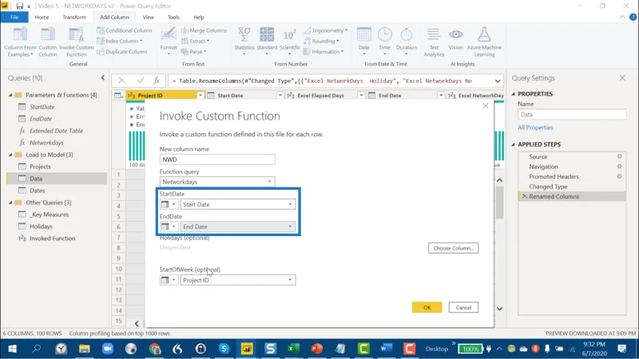The image size is (639, 359).
Task: Open Vision AI insight
Action: click(455, 39)
